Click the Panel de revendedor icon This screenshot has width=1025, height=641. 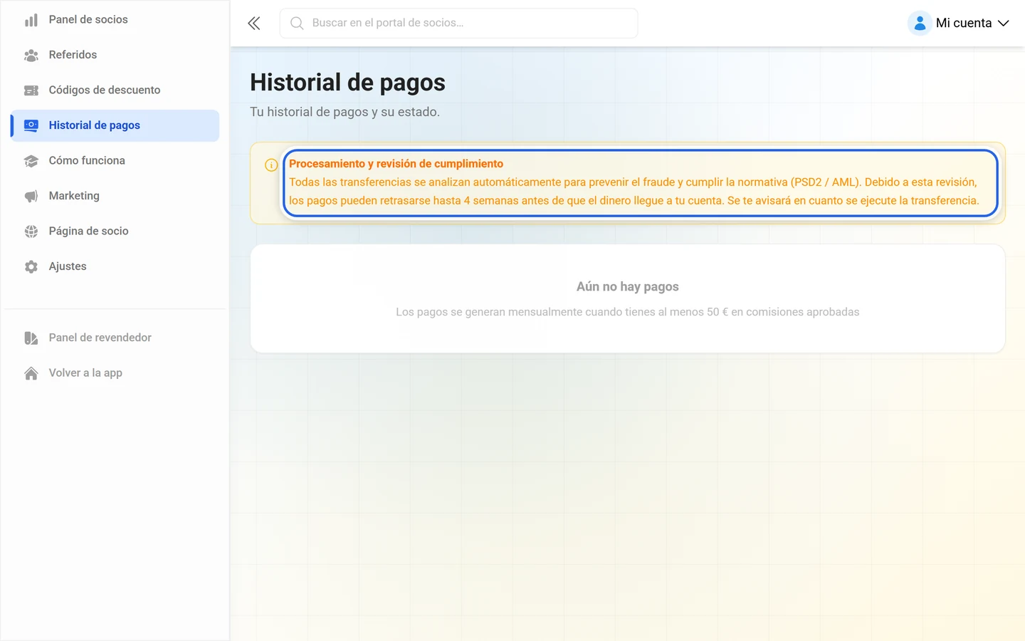(x=31, y=338)
